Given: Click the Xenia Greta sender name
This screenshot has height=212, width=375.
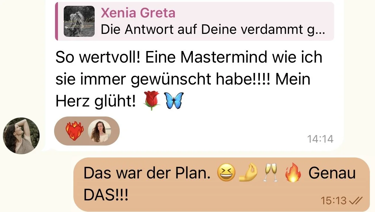Looking at the screenshot, I should pos(138,13).
